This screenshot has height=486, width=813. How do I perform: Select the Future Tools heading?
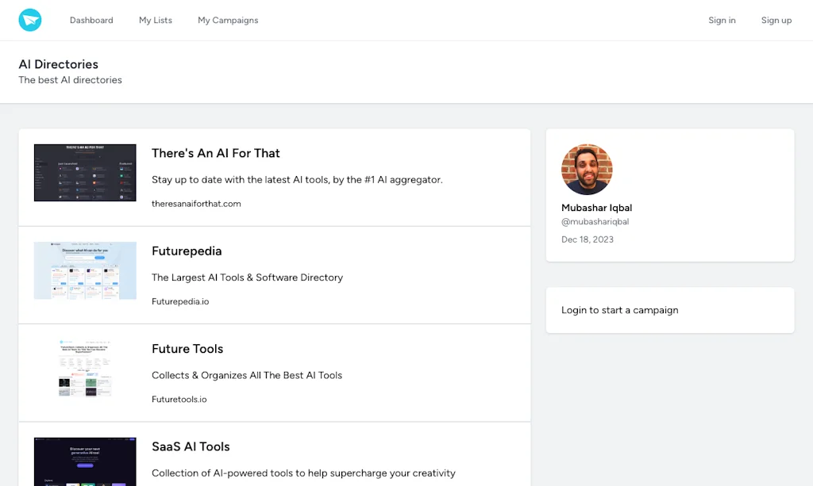(x=187, y=349)
